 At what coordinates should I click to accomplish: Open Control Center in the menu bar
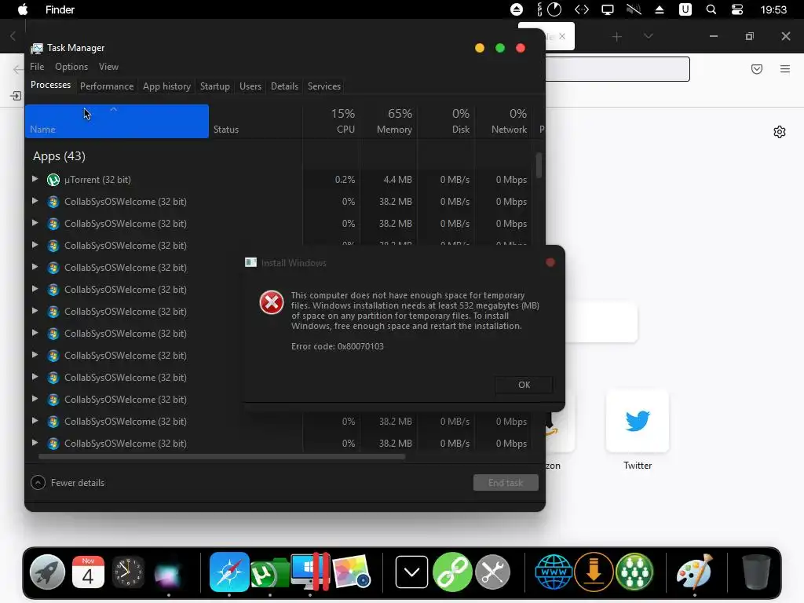point(737,9)
